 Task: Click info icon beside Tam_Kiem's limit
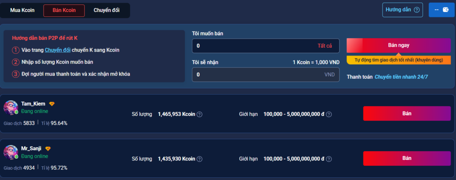pyautogui.click(x=329, y=114)
